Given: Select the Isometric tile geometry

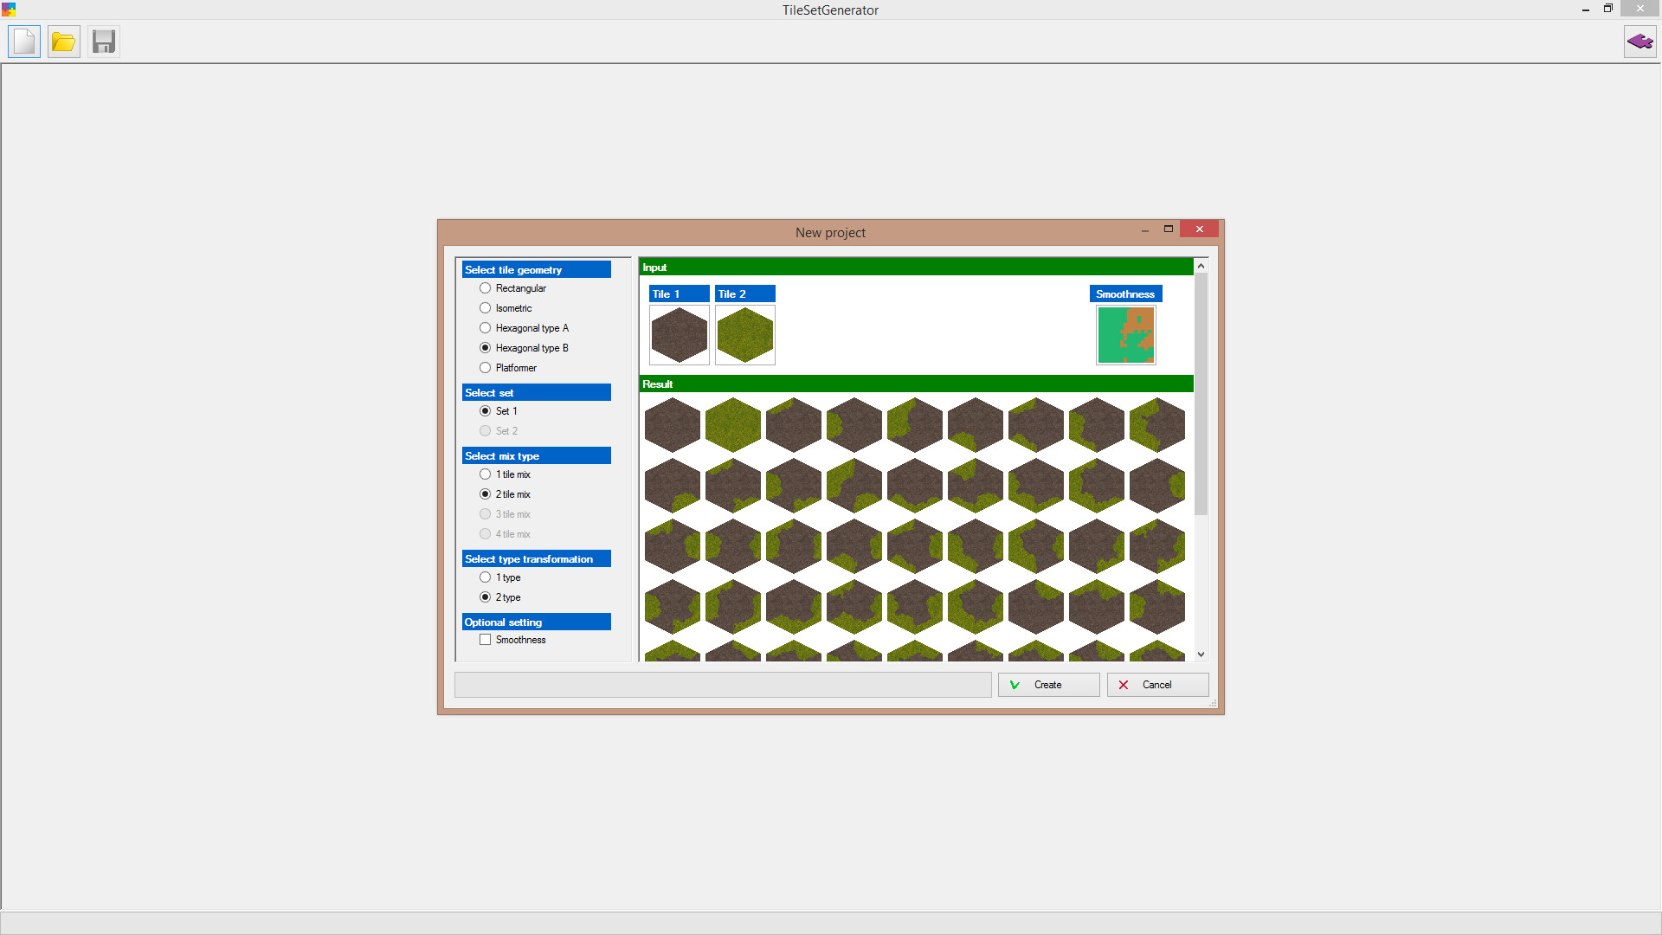Looking at the screenshot, I should (486, 308).
